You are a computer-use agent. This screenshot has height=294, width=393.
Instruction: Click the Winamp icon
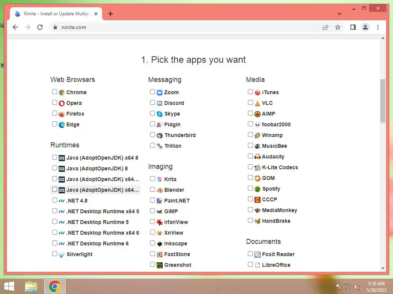[x=258, y=136]
